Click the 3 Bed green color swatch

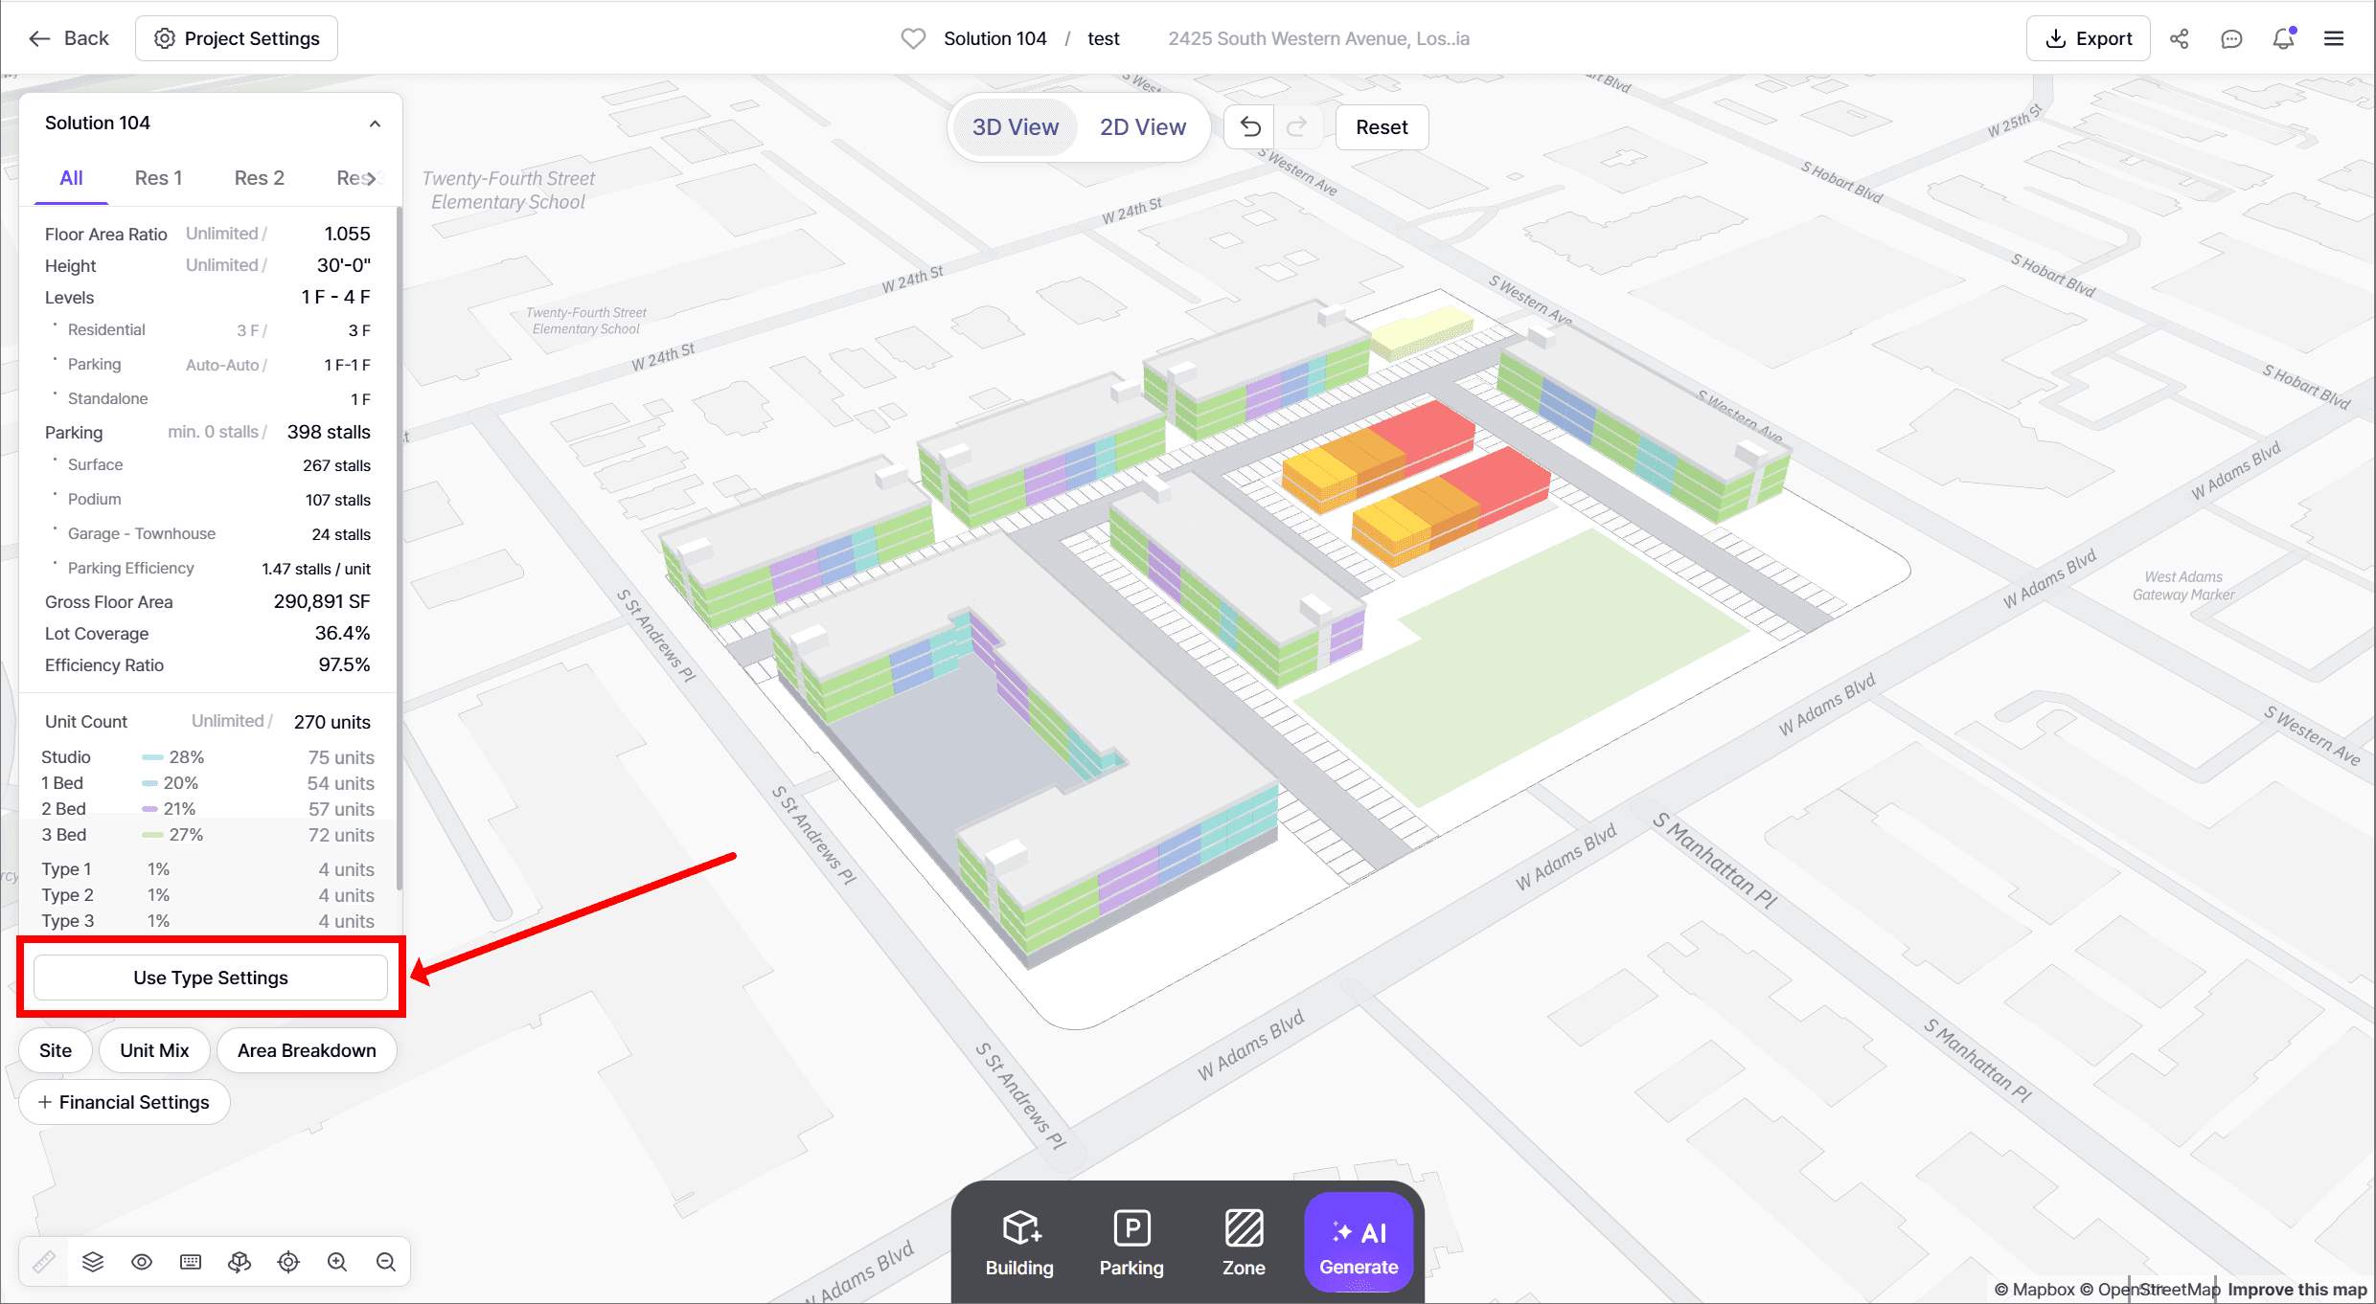[152, 835]
